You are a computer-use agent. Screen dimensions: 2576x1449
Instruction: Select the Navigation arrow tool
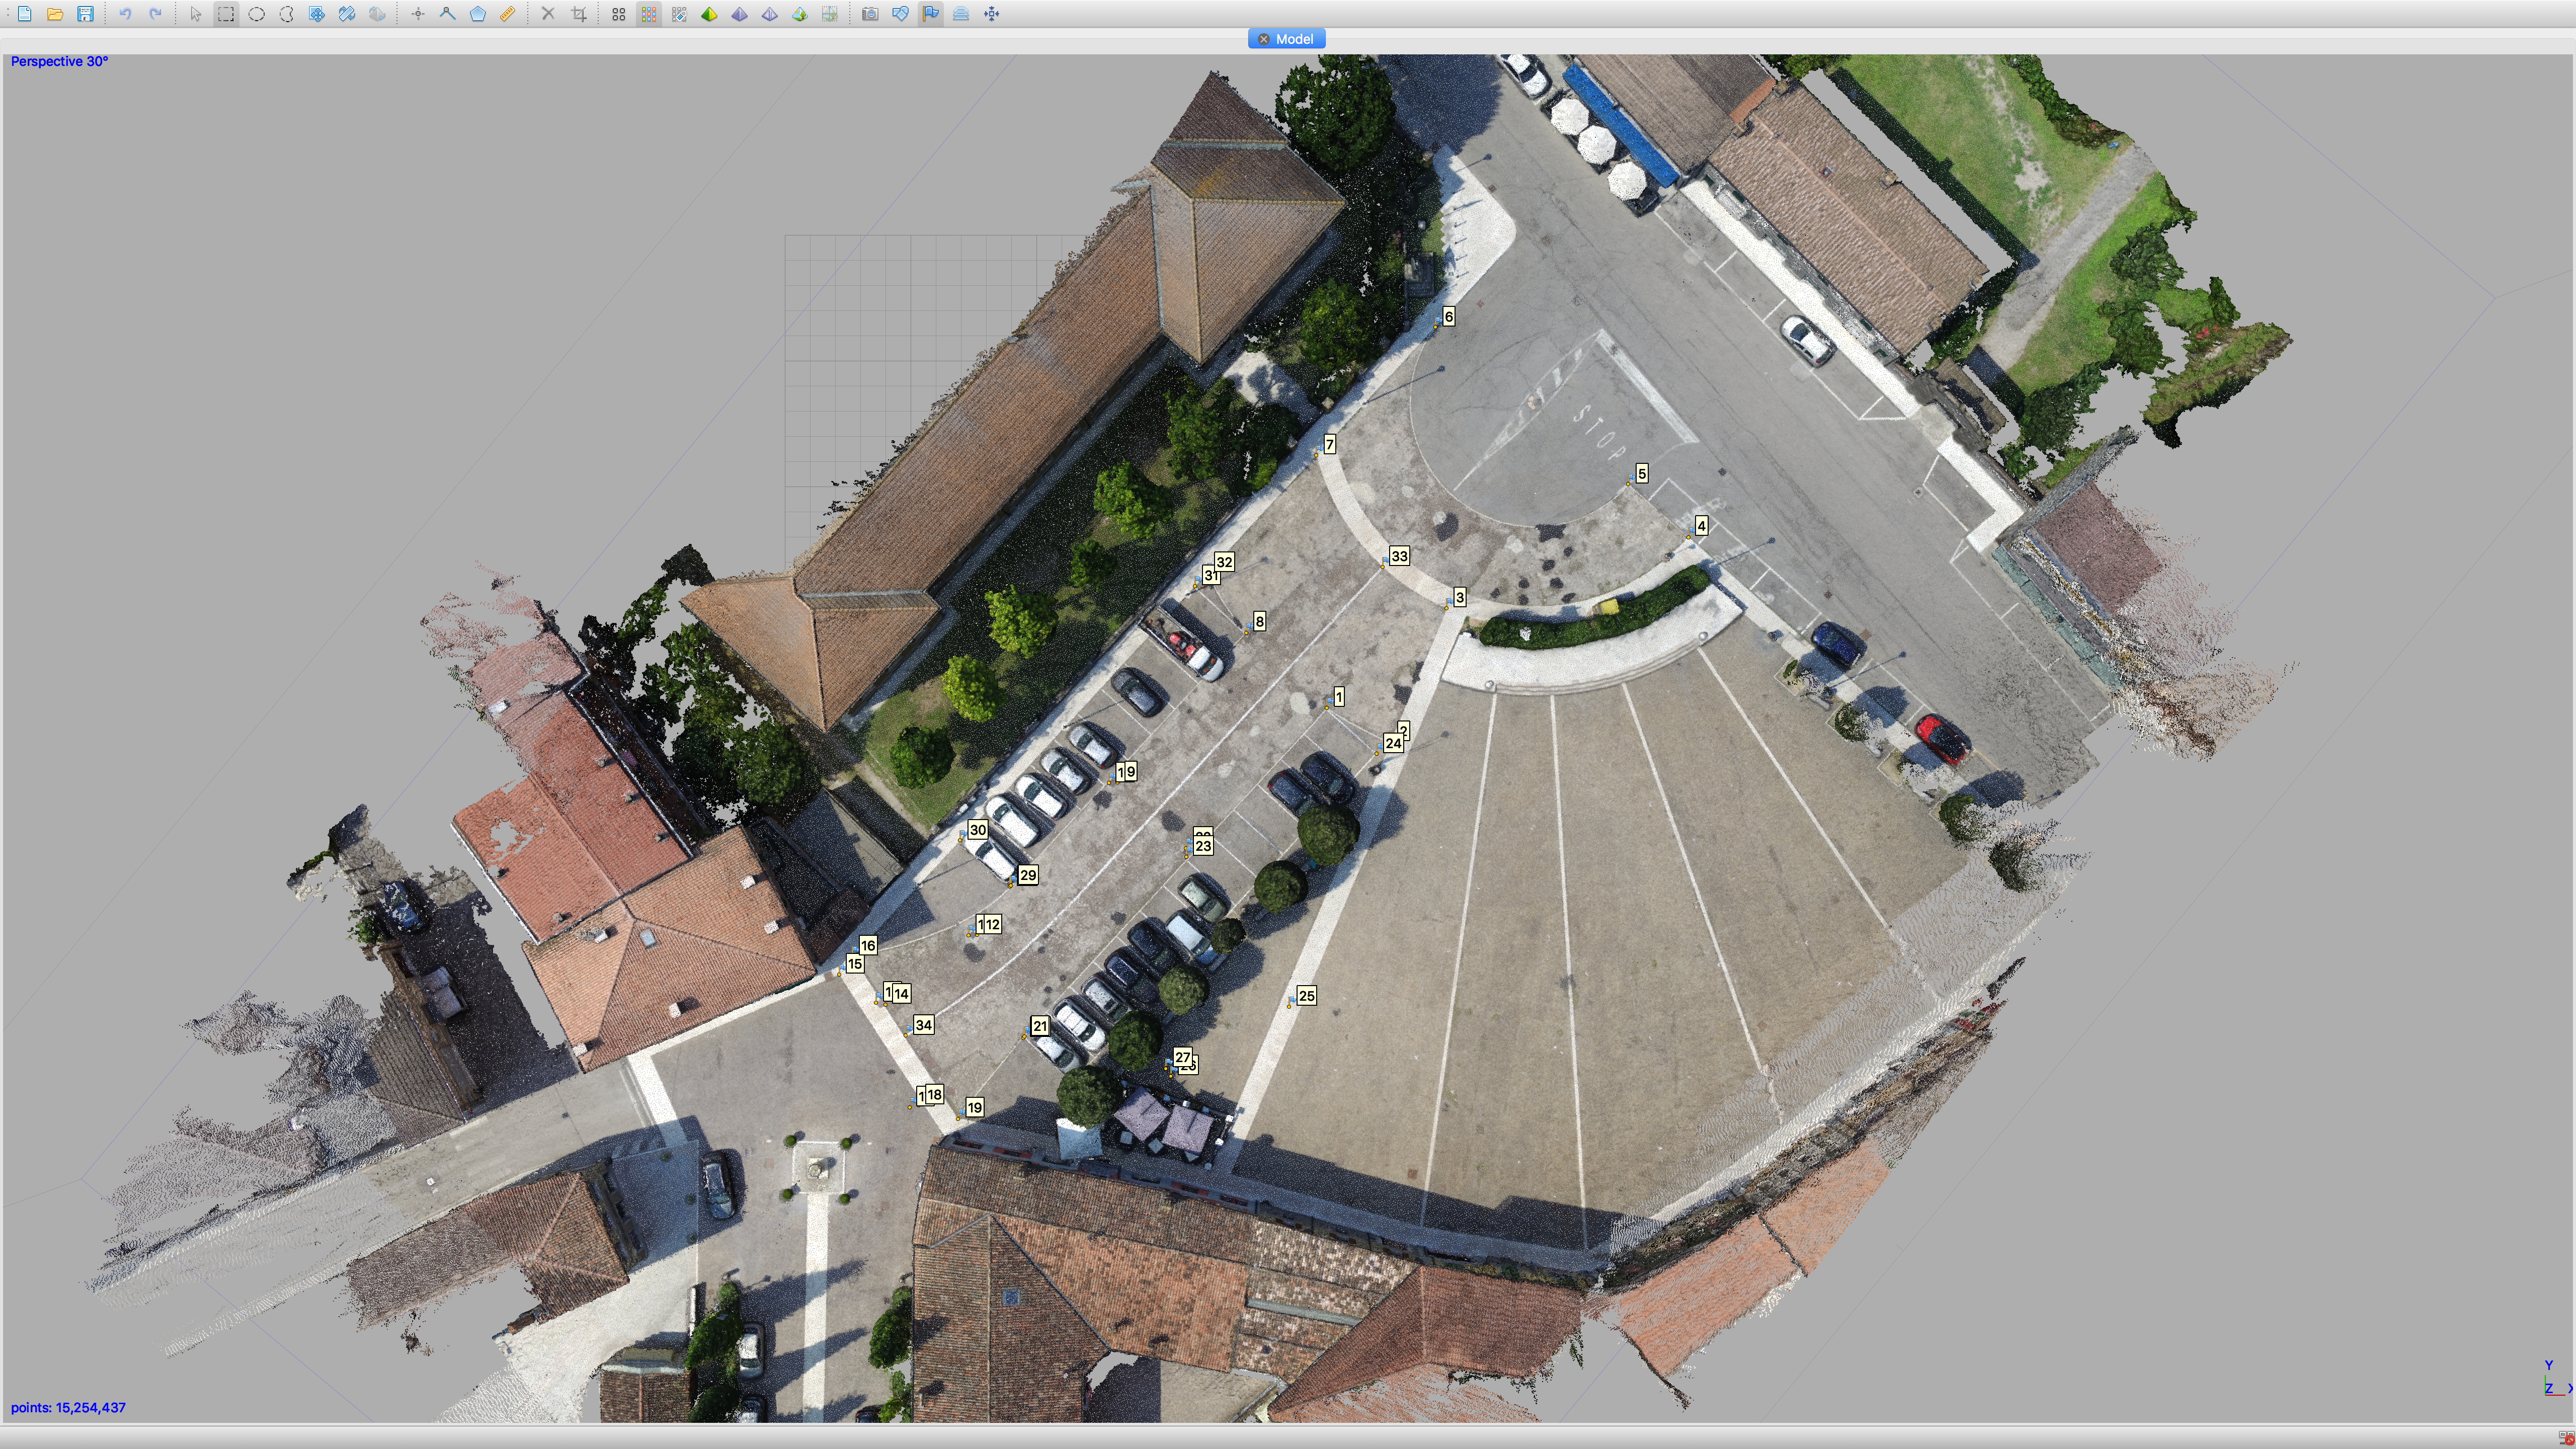tap(196, 14)
